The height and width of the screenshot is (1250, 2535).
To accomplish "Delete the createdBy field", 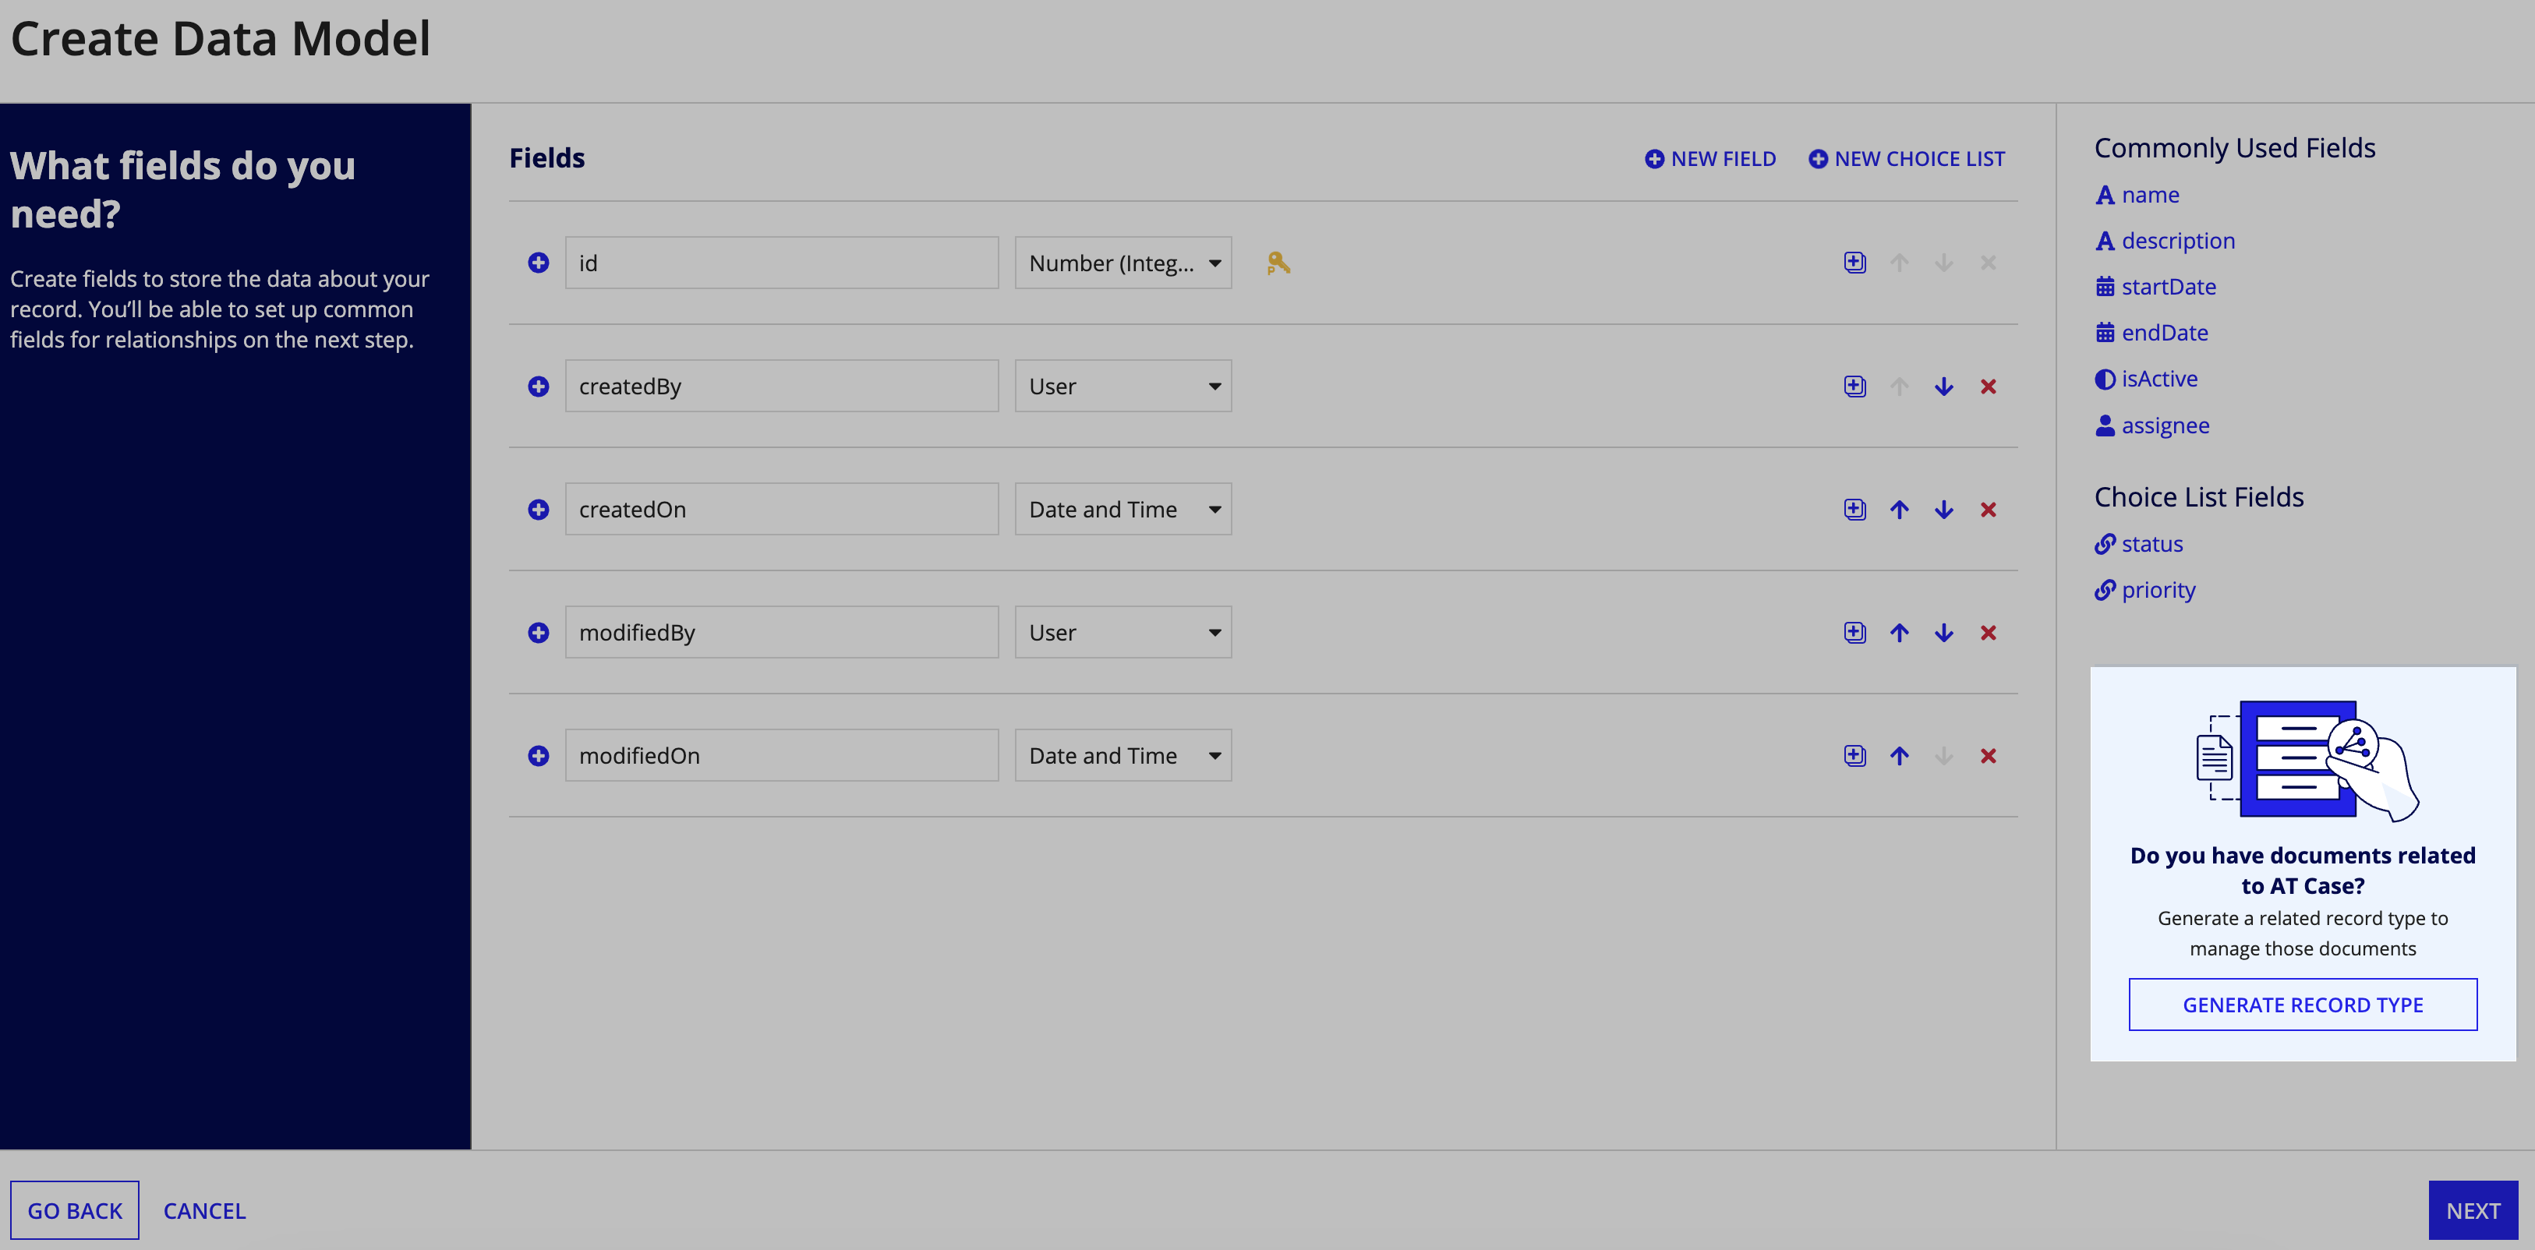I will [1988, 387].
